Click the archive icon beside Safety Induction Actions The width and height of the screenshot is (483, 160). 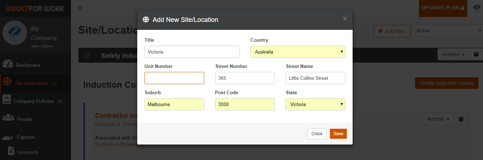click(476, 54)
